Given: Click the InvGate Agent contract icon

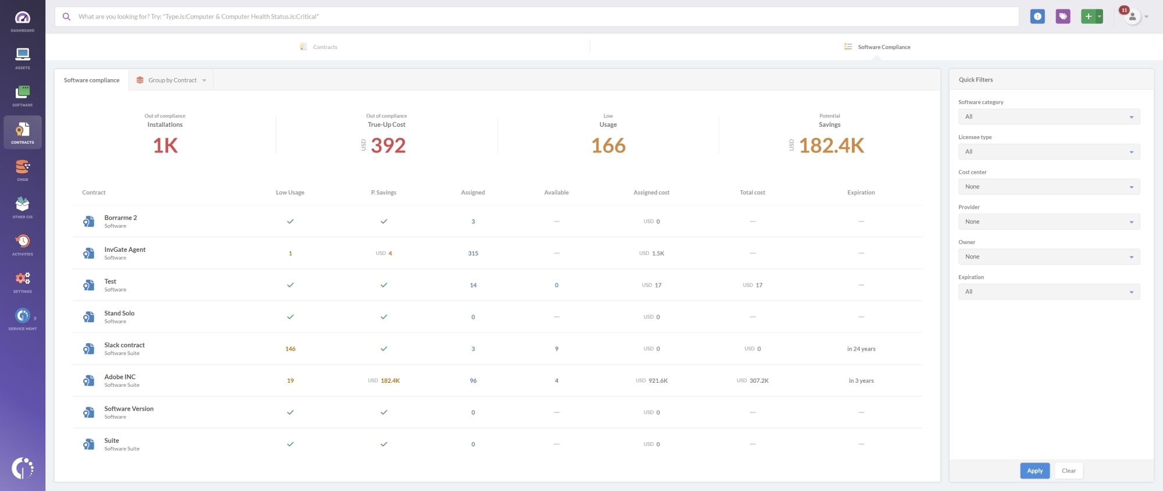Looking at the screenshot, I should (88, 253).
